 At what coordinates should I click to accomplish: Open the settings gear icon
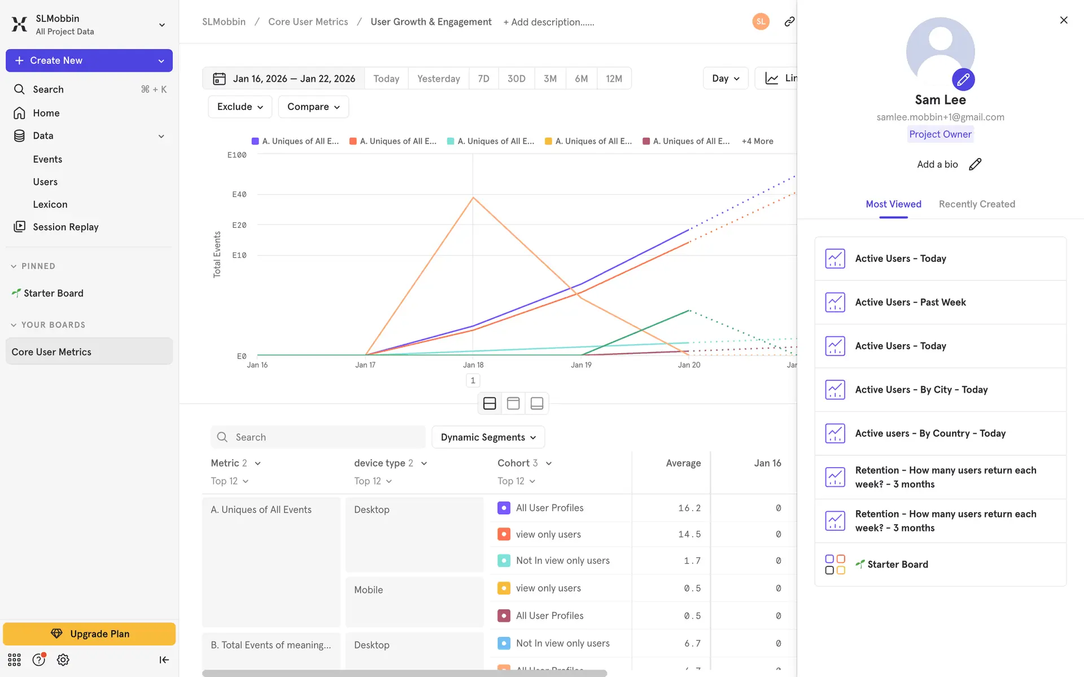pyautogui.click(x=63, y=660)
